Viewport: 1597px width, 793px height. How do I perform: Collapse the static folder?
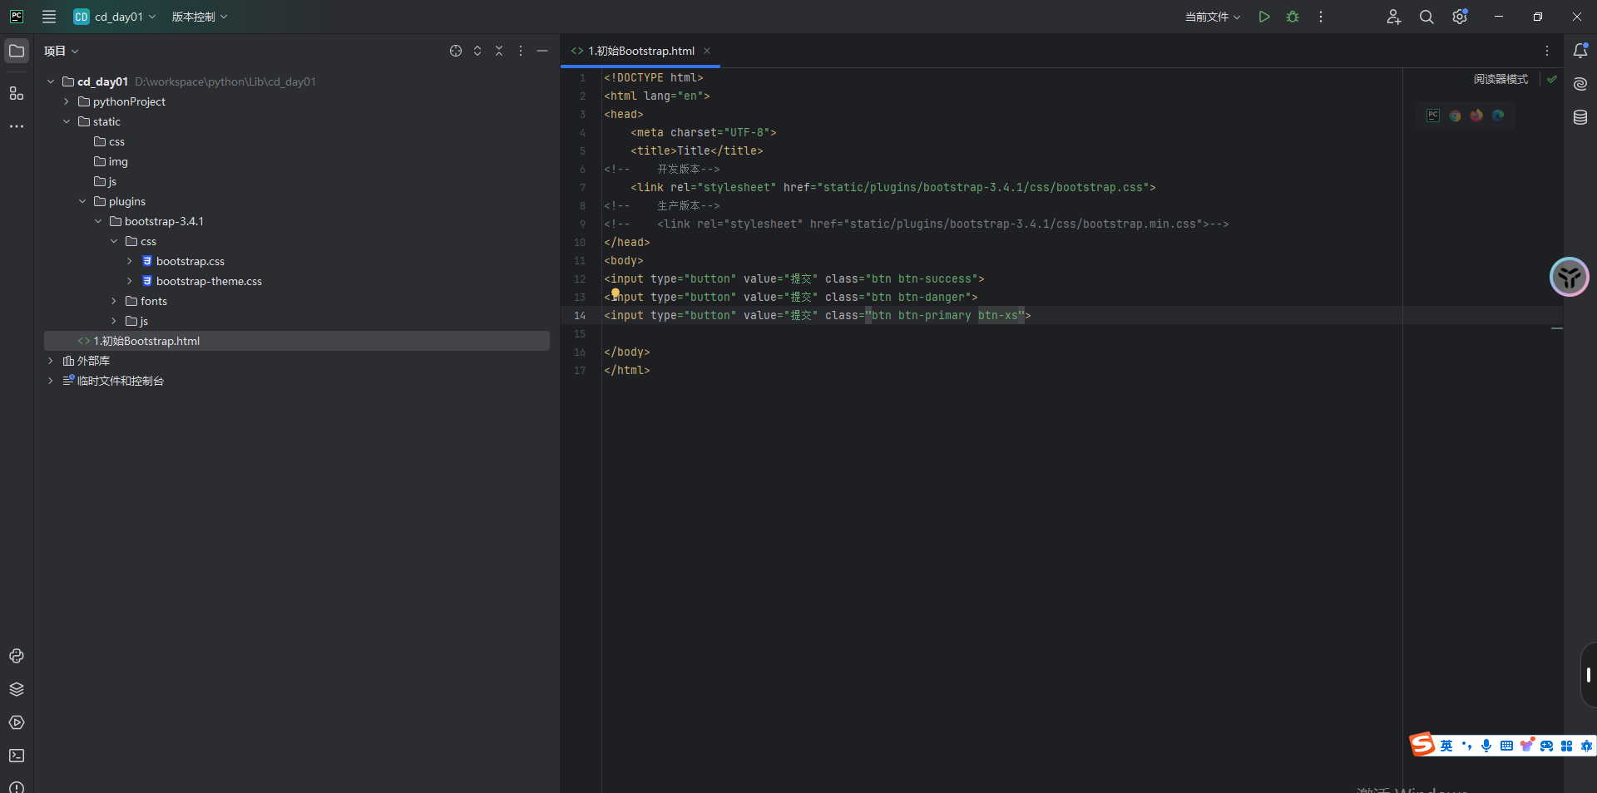67,121
